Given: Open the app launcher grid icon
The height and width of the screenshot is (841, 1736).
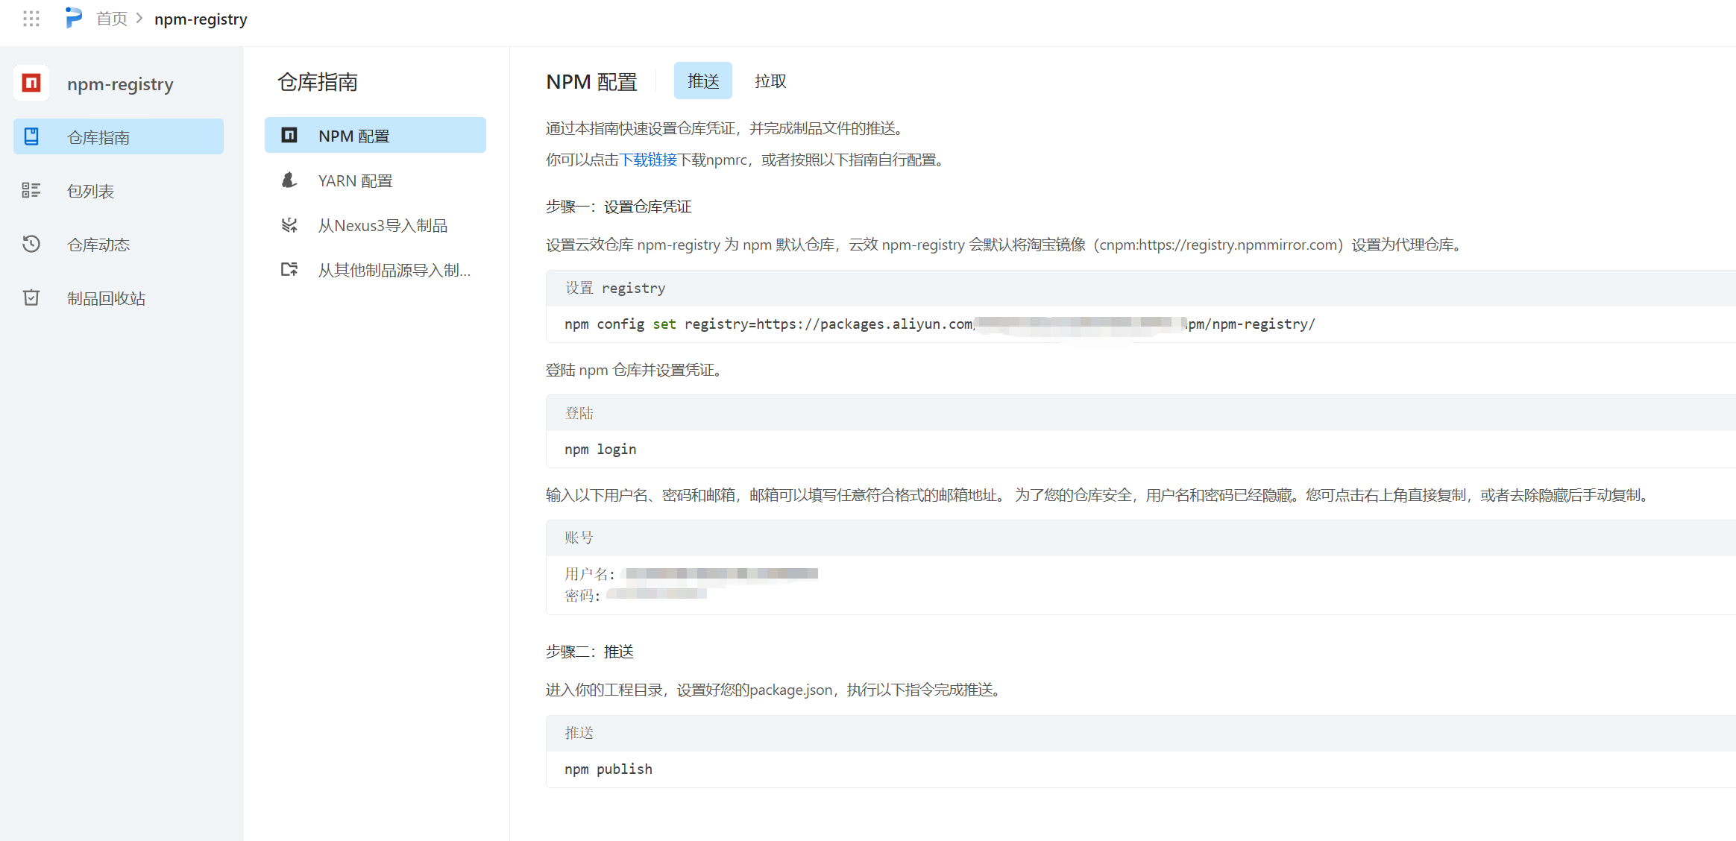Looking at the screenshot, I should [31, 19].
